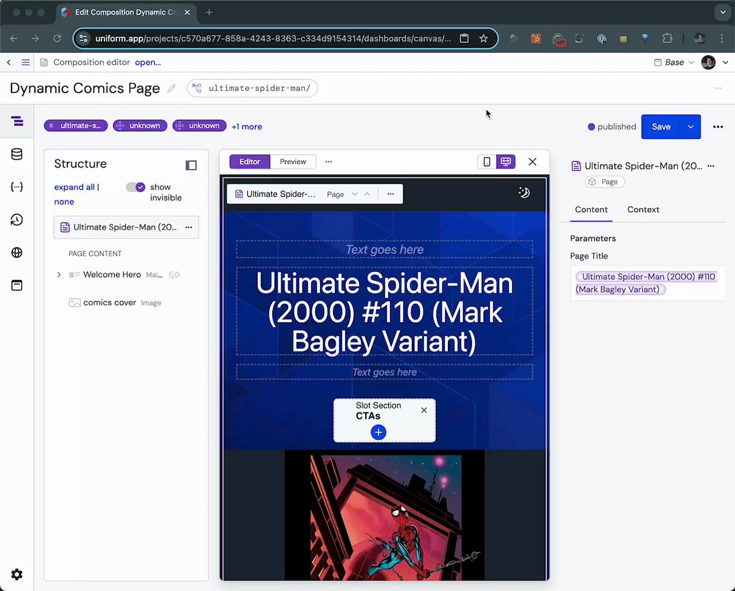The image size is (735, 591).
Task: Switch to the Context tab
Action: pos(643,210)
